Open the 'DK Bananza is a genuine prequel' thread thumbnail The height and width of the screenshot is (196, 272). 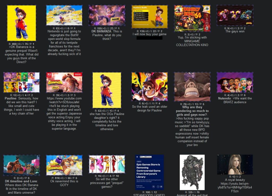[x=22, y=23]
